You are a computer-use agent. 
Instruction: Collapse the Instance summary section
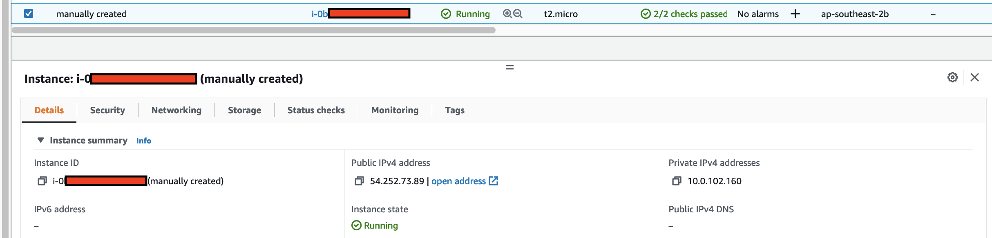[x=40, y=140]
